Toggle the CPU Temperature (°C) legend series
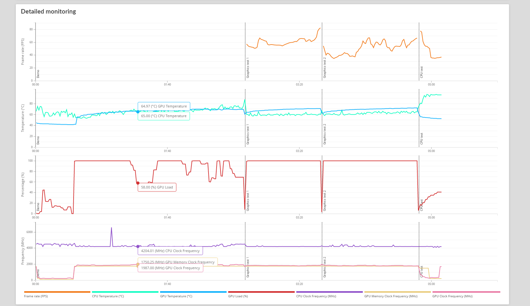530x306 pixels. tap(108, 296)
